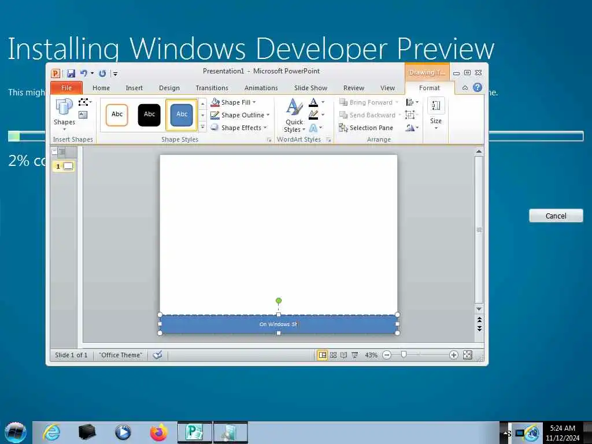Switch to the Review tab

tap(354, 88)
